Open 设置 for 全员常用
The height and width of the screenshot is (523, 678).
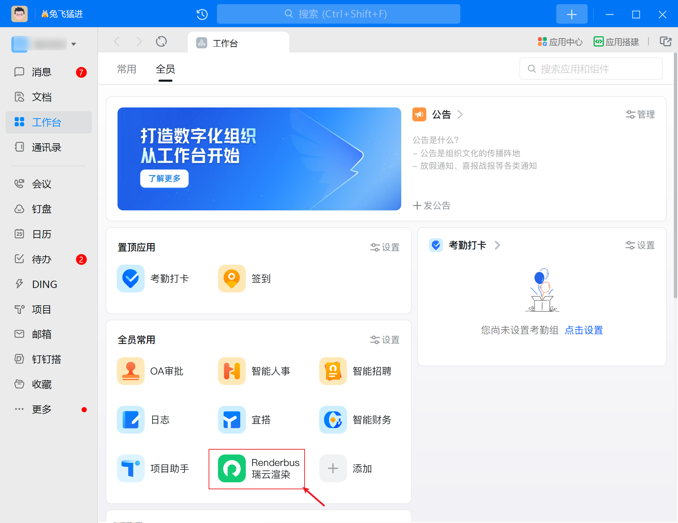(x=385, y=340)
